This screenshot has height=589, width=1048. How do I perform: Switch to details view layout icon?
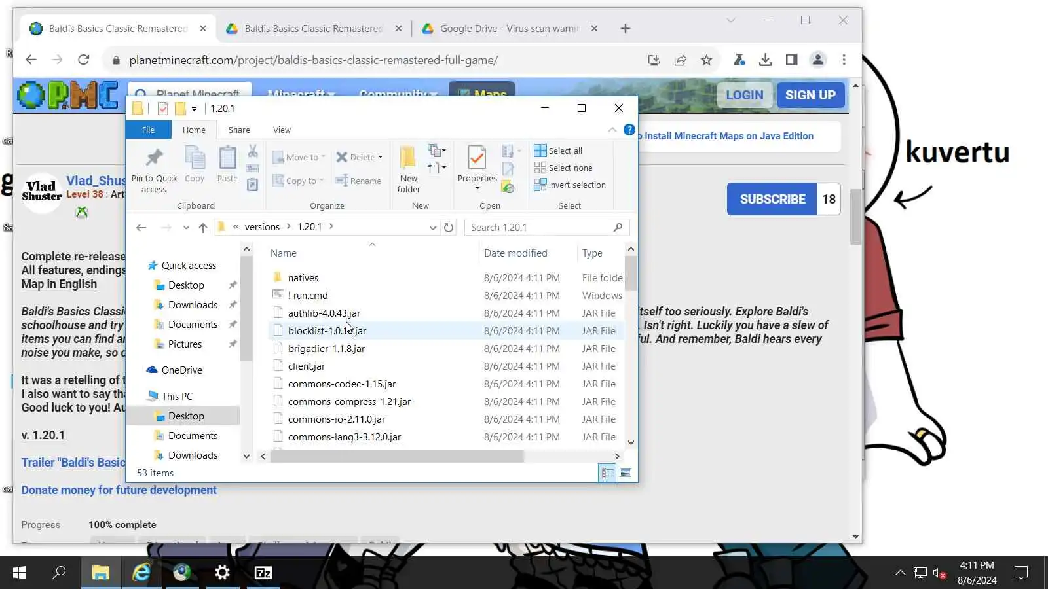point(607,473)
